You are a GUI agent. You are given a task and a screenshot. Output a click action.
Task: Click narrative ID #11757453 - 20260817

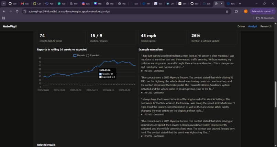(x=153, y=114)
